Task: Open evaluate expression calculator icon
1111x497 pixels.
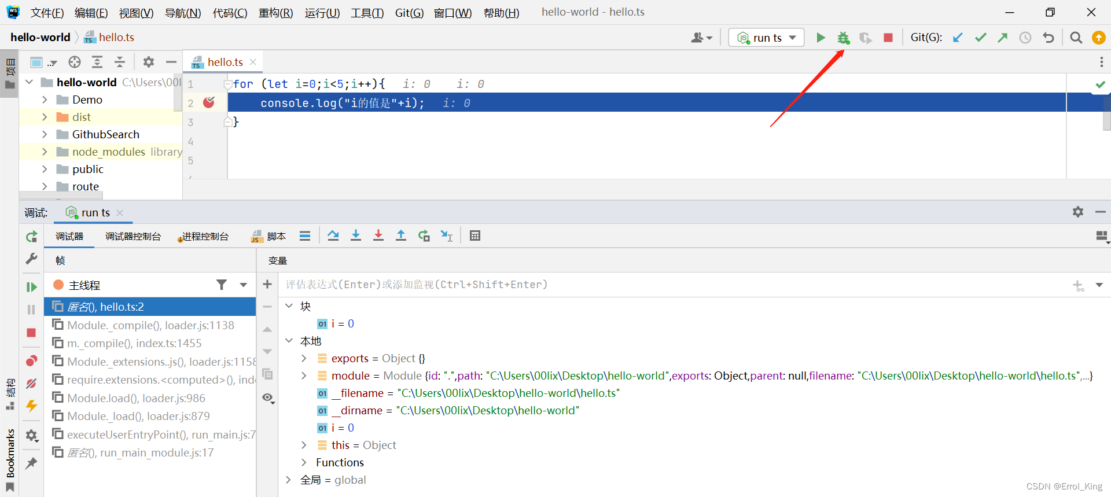Action: point(475,235)
